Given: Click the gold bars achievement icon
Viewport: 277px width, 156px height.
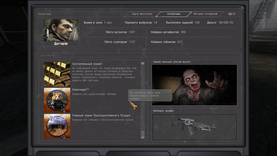Looking at the screenshot, I should (x=57, y=74).
